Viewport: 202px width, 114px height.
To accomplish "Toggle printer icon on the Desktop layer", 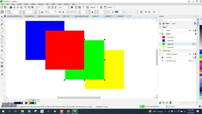I will 193,58.
